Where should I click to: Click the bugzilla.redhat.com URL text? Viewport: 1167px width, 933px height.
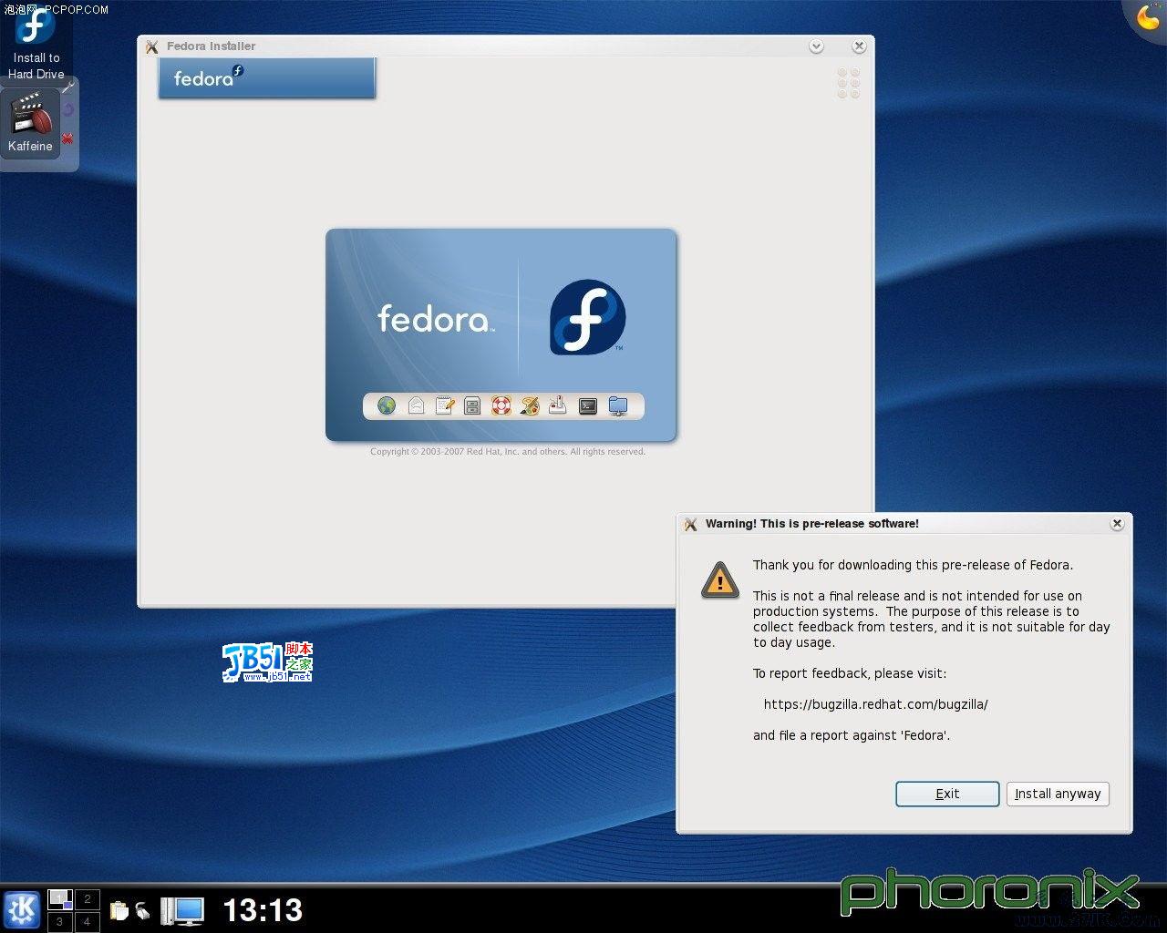click(875, 704)
